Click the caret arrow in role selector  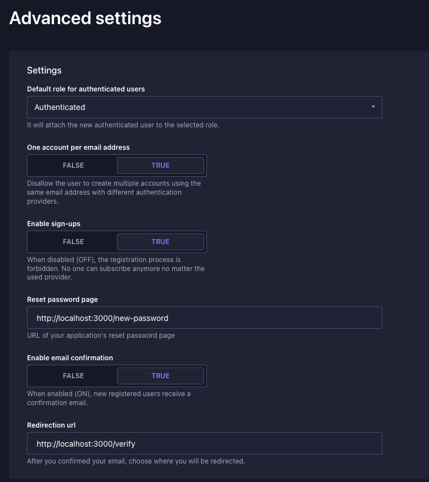373,107
